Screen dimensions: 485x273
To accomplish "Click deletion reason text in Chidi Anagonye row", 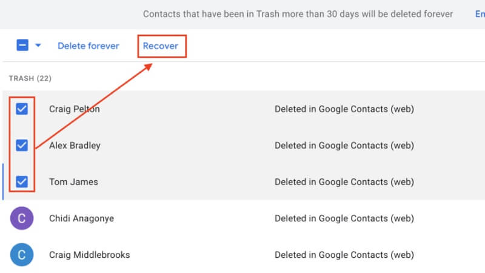I will 344,218.
